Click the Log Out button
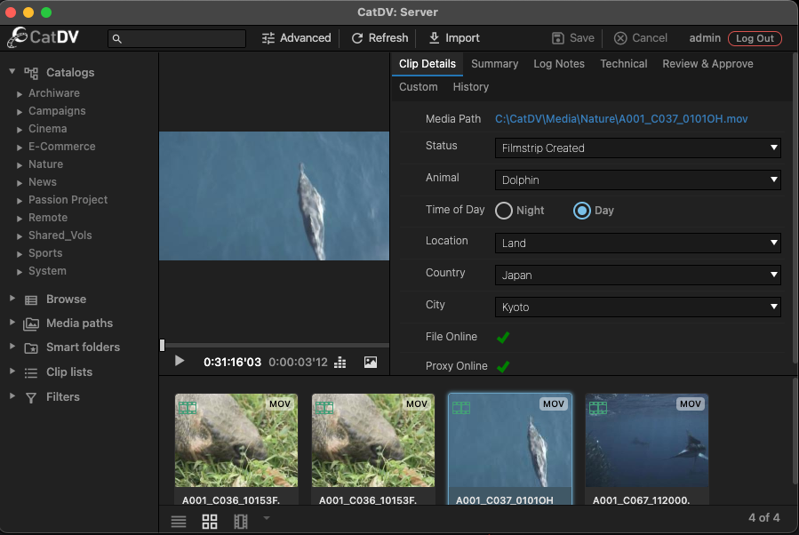Viewport: 799px width, 535px height. click(755, 38)
